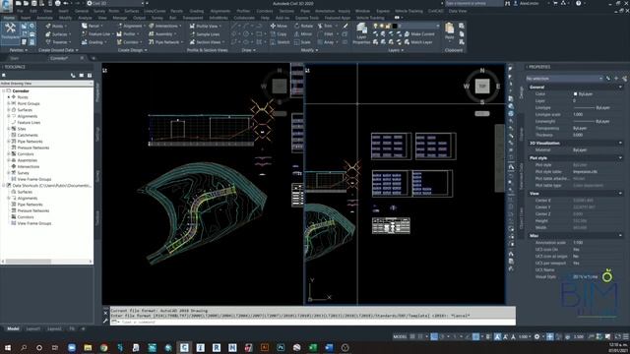Select the Rotate tool

tap(304, 27)
